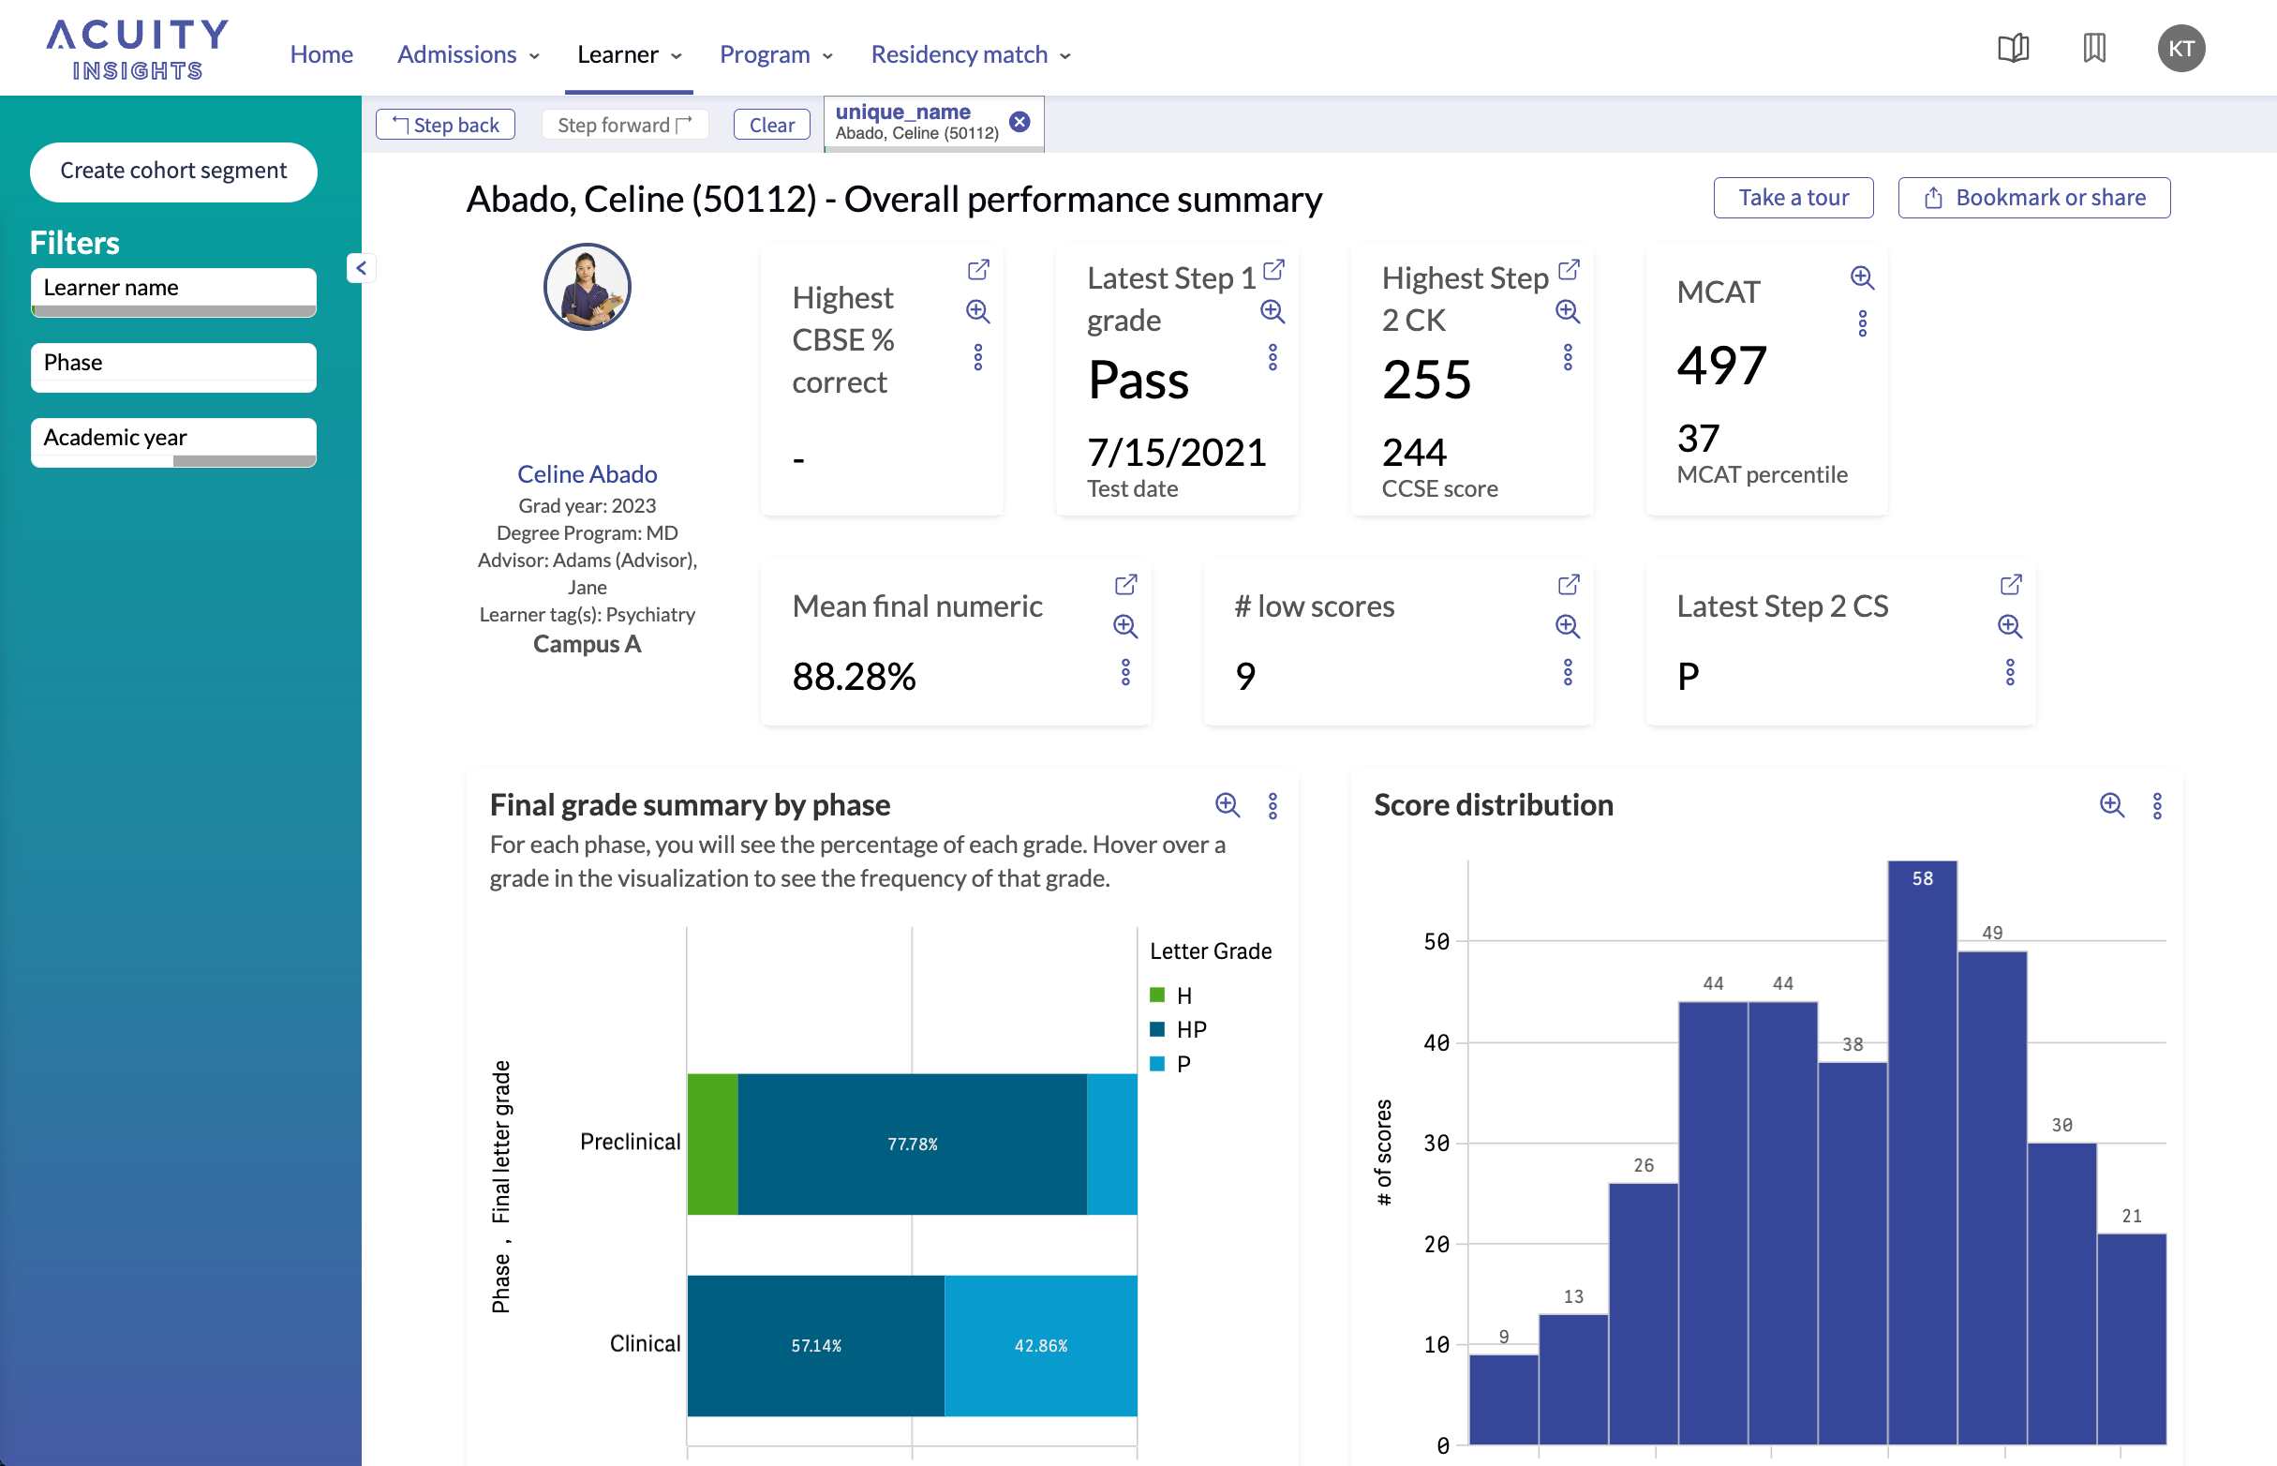The image size is (2277, 1466).
Task: Zoom into Mean final numeric card
Action: pyautogui.click(x=1124, y=625)
